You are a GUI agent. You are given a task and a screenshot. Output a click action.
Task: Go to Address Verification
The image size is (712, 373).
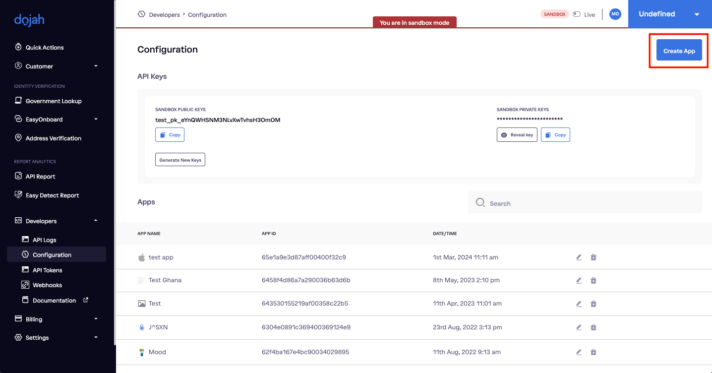pyautogui.click(x=54, y=138)
